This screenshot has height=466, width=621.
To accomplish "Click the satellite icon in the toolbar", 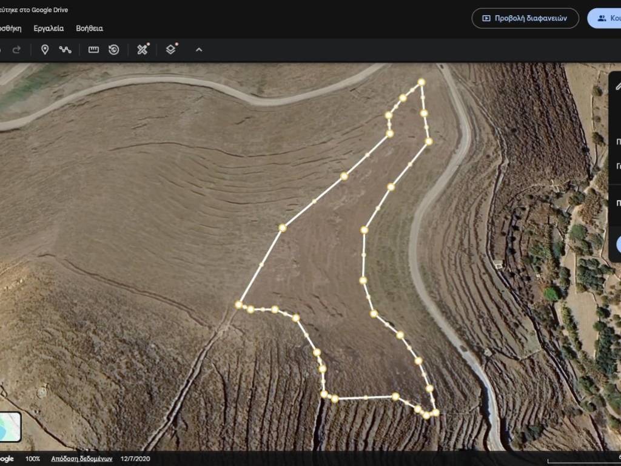I will (x=143, y=50).
